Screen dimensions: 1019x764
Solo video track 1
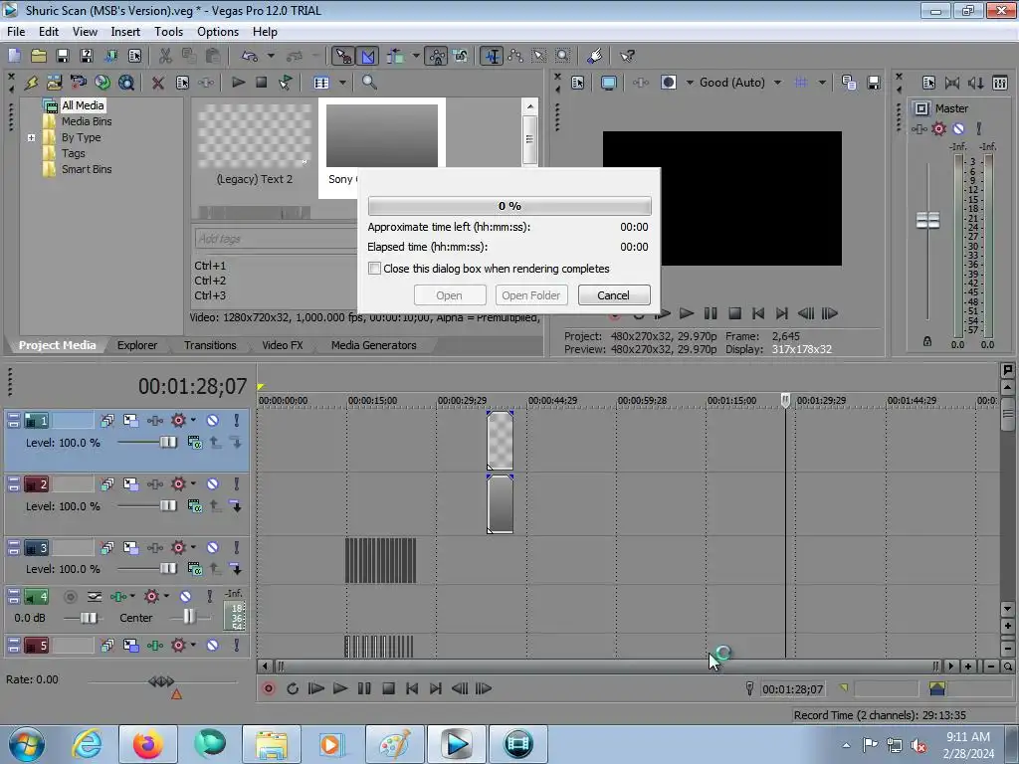point(237,421)
